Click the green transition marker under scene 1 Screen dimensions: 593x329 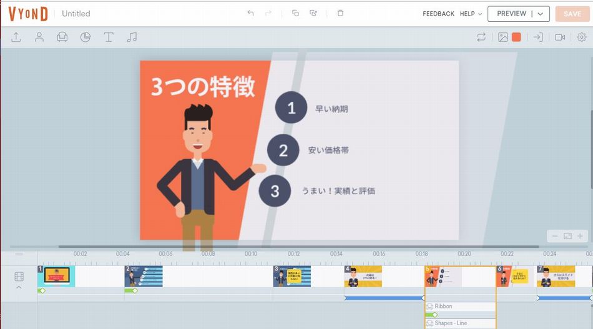tap(42, 290)
